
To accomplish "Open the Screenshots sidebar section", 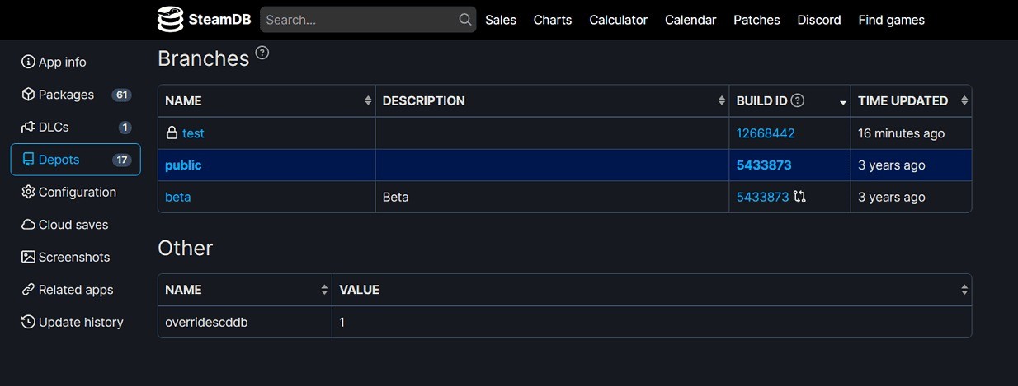I will 73,257.
